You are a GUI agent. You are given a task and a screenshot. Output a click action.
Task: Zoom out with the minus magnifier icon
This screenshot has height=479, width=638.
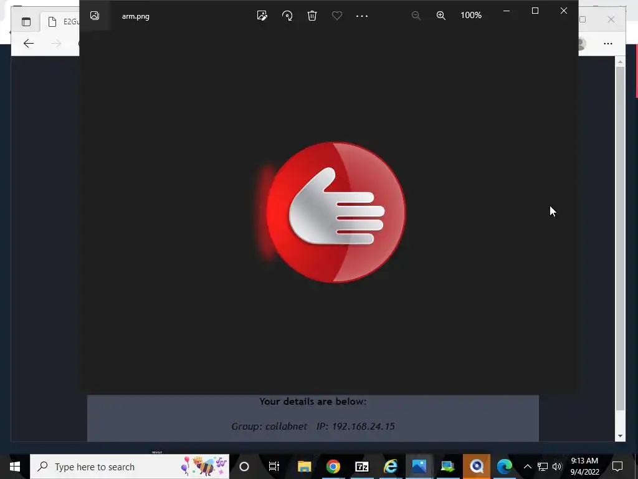pyautogui.click(x=416, y=16)
